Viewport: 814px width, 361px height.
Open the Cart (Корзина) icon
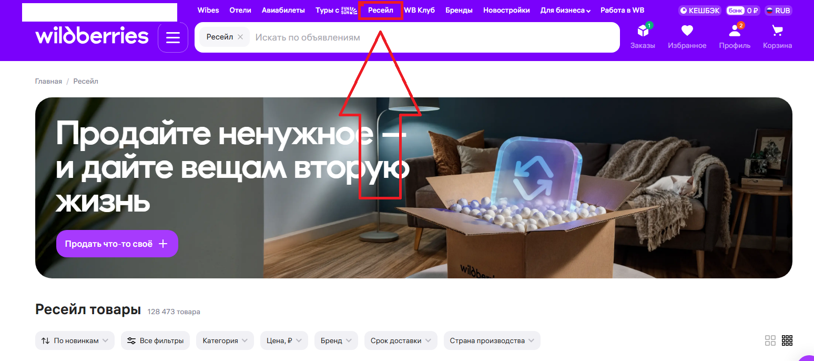click(777, 32)
